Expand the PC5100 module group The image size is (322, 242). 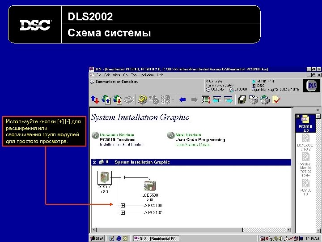click(x=123, y=206)
